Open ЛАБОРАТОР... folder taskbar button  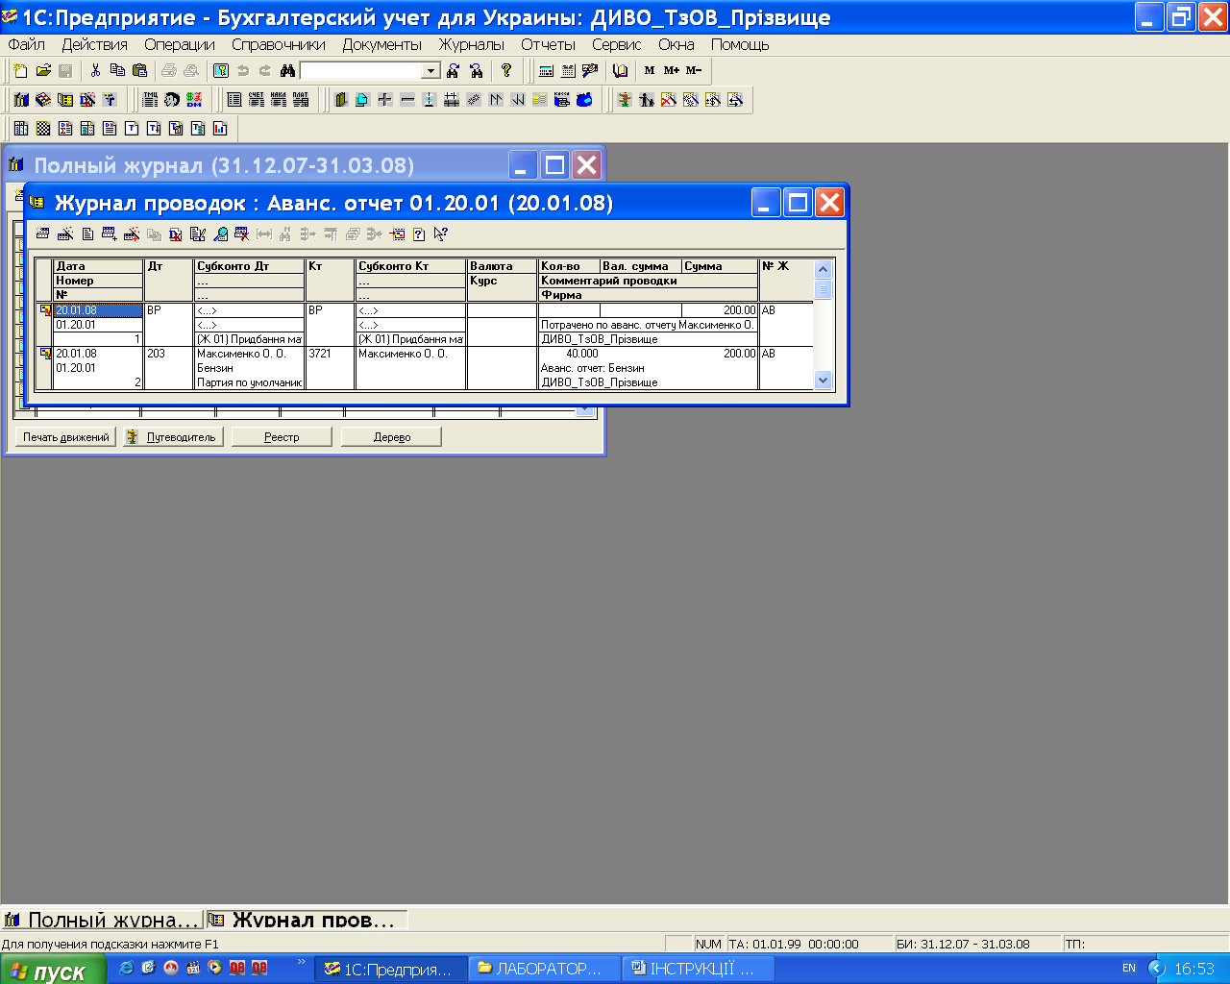(x=546, y=969)
